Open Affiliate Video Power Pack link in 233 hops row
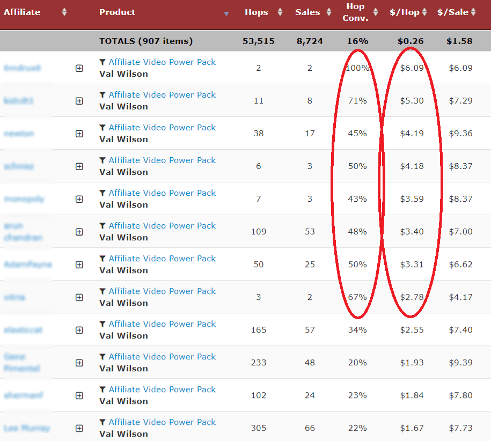The width and height of the screenshot is (491, 441). [x=162, y=357]
